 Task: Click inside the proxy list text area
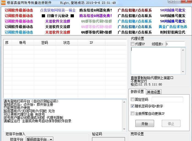(x=156, y=60)
